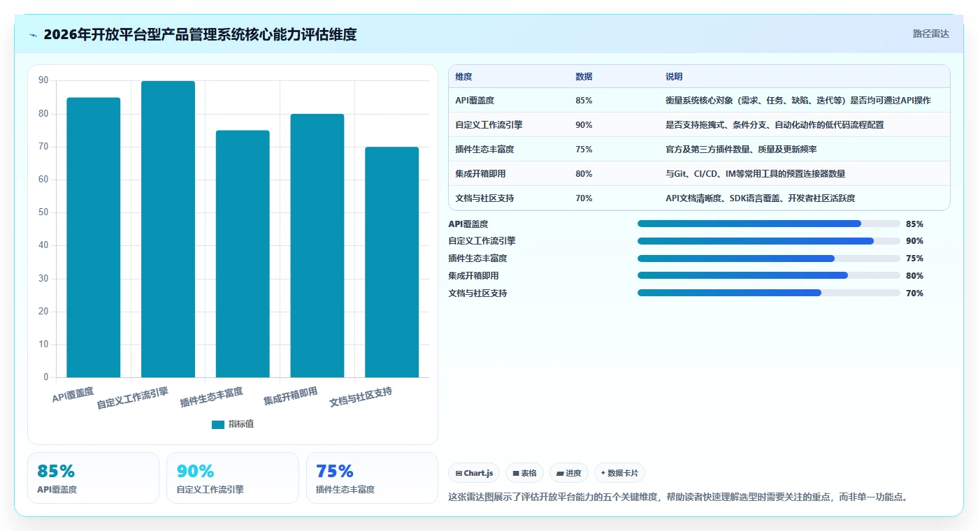Click the API覆盖度 85% progress bar
The image size is (978, 531).
(x=769, y=224)
